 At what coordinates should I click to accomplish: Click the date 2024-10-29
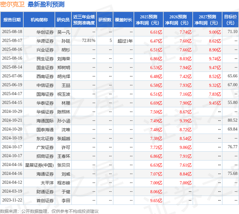click(x=12, y=111)
